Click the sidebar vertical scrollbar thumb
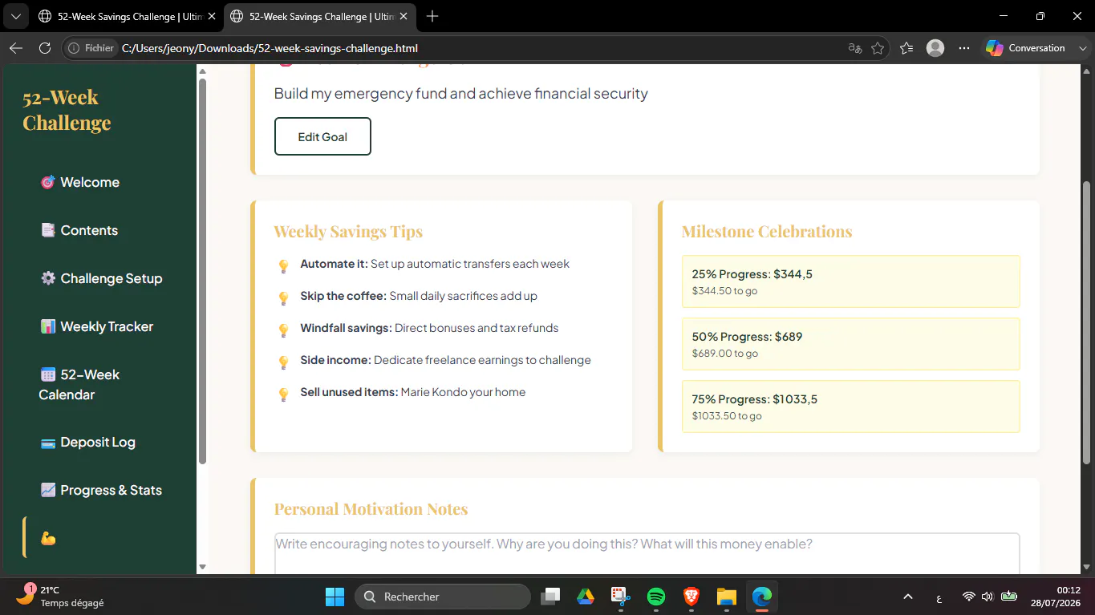The width and height of the screenshot is (1095, 615). pyautogui.click(x=202, y=271)
